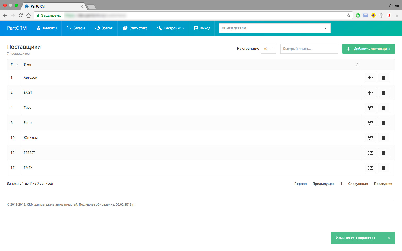
Task: Go to Следующая page link
Action: (358, 184)
